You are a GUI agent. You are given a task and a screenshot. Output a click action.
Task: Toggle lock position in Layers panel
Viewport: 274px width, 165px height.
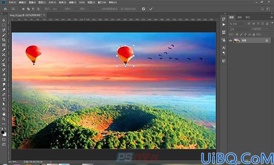(x=245, y=35)
